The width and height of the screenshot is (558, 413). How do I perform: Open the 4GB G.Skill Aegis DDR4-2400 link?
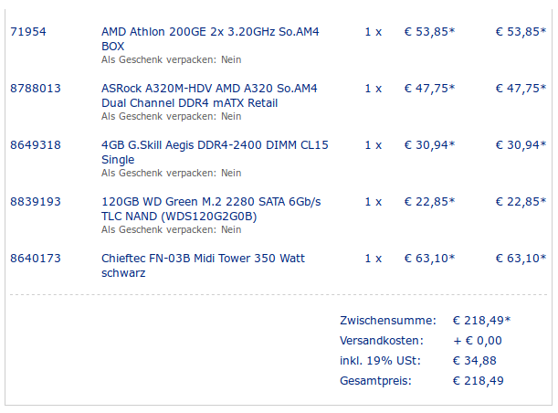[x=215, y=153]
